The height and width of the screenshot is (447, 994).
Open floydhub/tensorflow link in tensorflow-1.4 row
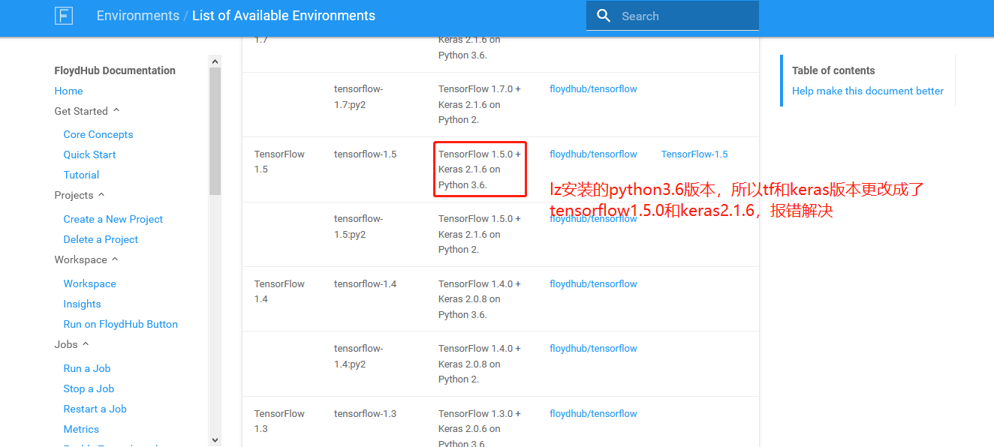[593, 283]
